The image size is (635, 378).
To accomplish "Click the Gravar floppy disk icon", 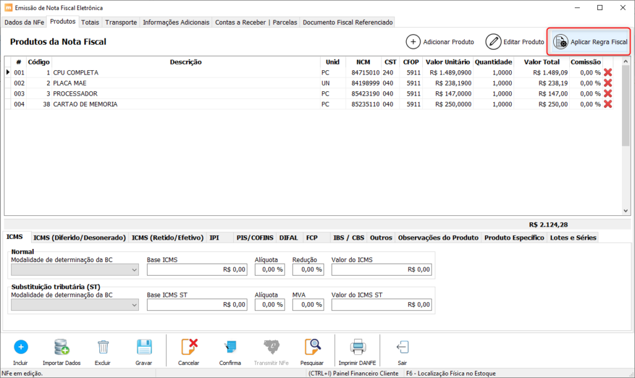I will [144, 347].
